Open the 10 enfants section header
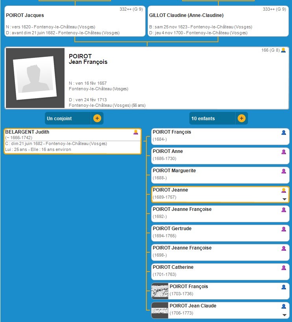The image size is (292, 322). tap(213, 118)
